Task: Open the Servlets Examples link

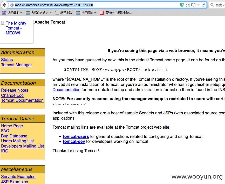Action: coord(18,176)
